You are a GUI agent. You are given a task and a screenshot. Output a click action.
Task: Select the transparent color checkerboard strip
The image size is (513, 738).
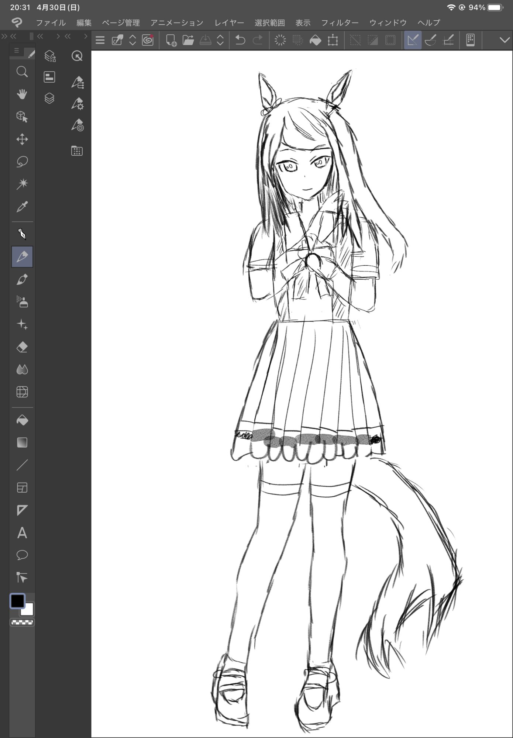pyautogui.click(x=22, y=623)
